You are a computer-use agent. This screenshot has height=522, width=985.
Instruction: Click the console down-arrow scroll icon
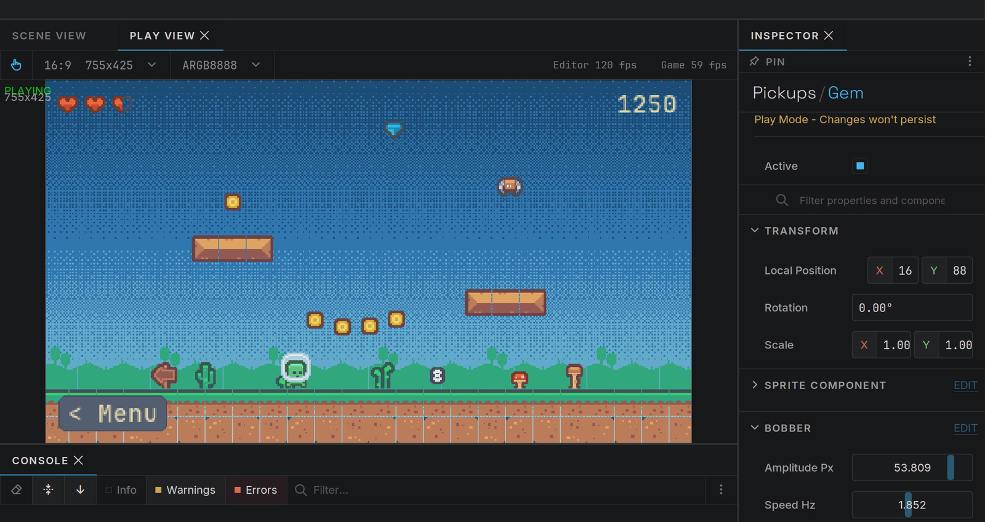(81, 490)
